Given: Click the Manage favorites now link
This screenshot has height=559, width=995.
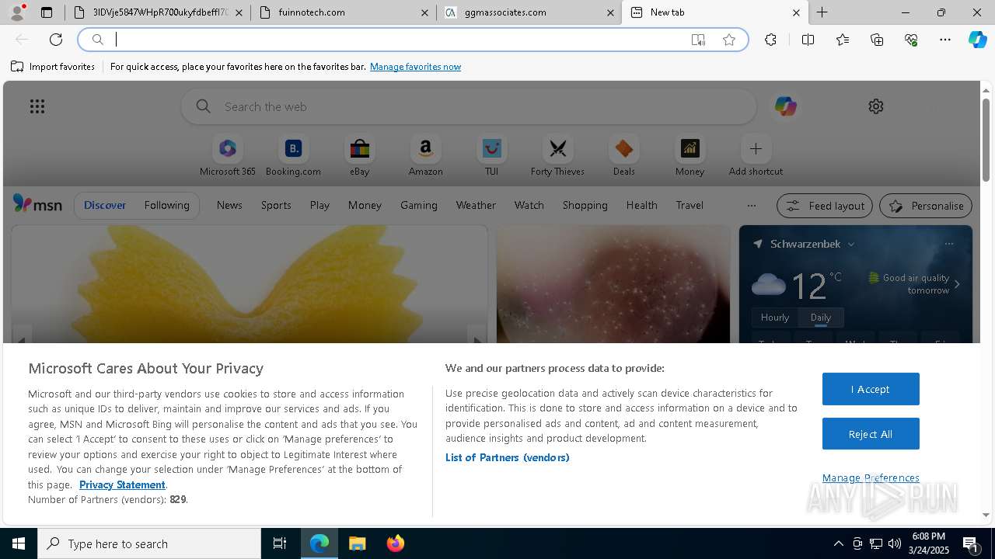Looking at the screenshot, I should pos(415,67).
